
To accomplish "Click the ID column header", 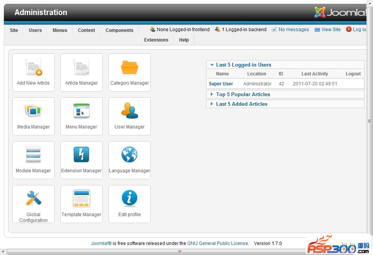I will click(x=281, y=74).
